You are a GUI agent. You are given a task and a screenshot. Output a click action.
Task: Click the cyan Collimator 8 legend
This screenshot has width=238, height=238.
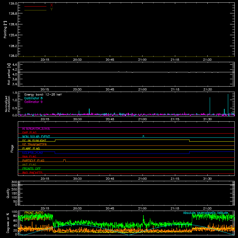(x=33, y=98)
